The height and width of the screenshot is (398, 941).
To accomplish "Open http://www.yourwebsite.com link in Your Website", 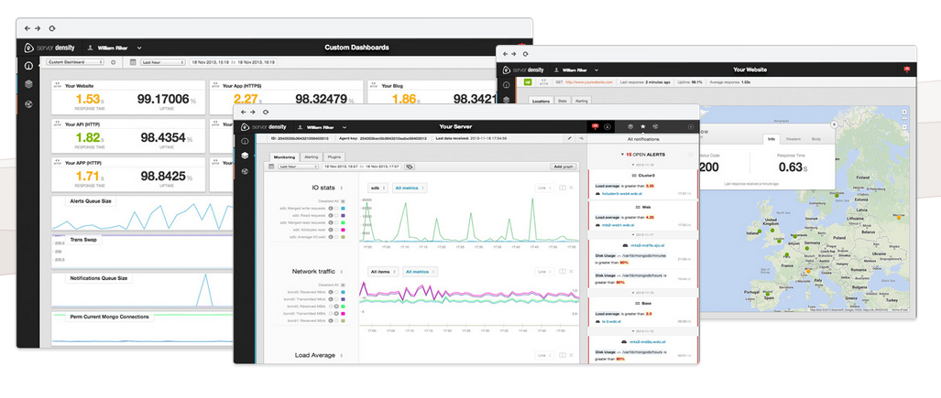I will 589,82.
